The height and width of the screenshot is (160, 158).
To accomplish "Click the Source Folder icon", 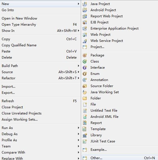I will [85, 86].
